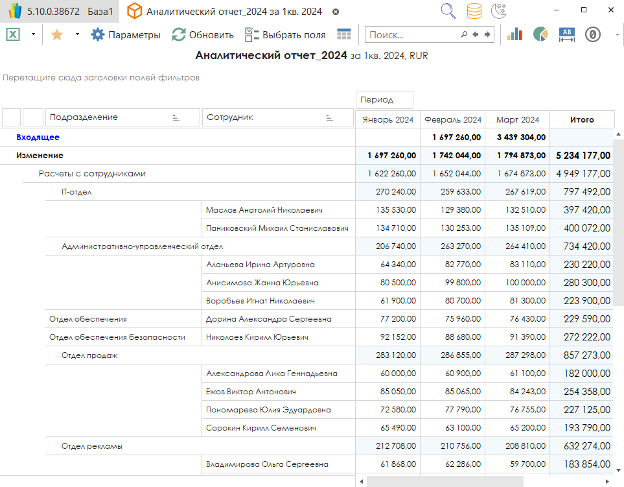
Task: Show the pie chart view
Action: pos(540,34)
